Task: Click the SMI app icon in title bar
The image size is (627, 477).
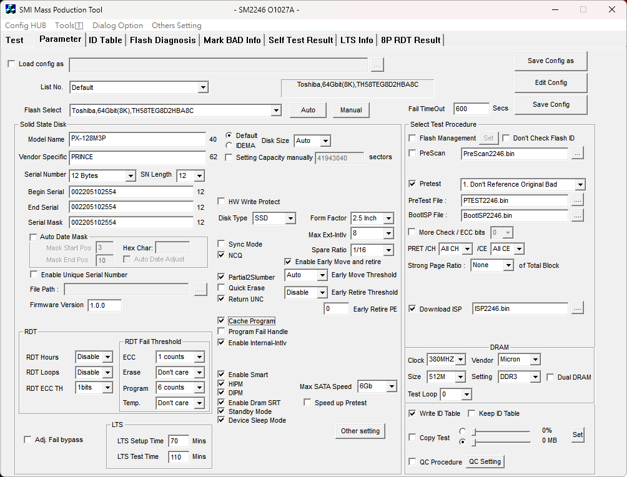Action: 11,9
